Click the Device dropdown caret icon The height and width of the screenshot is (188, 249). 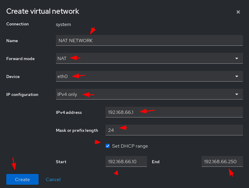click(x=237, y=77)
